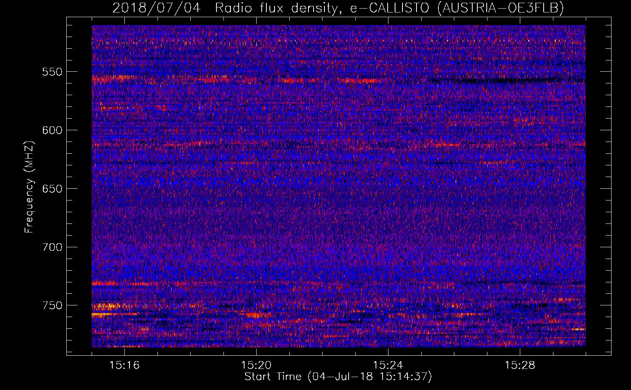Click the 15:20 time tick label
The height and width of the screenshot is (390, 631).
click(256, 365)
